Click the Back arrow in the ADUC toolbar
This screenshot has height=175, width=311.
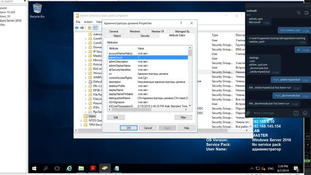[77, 28]
